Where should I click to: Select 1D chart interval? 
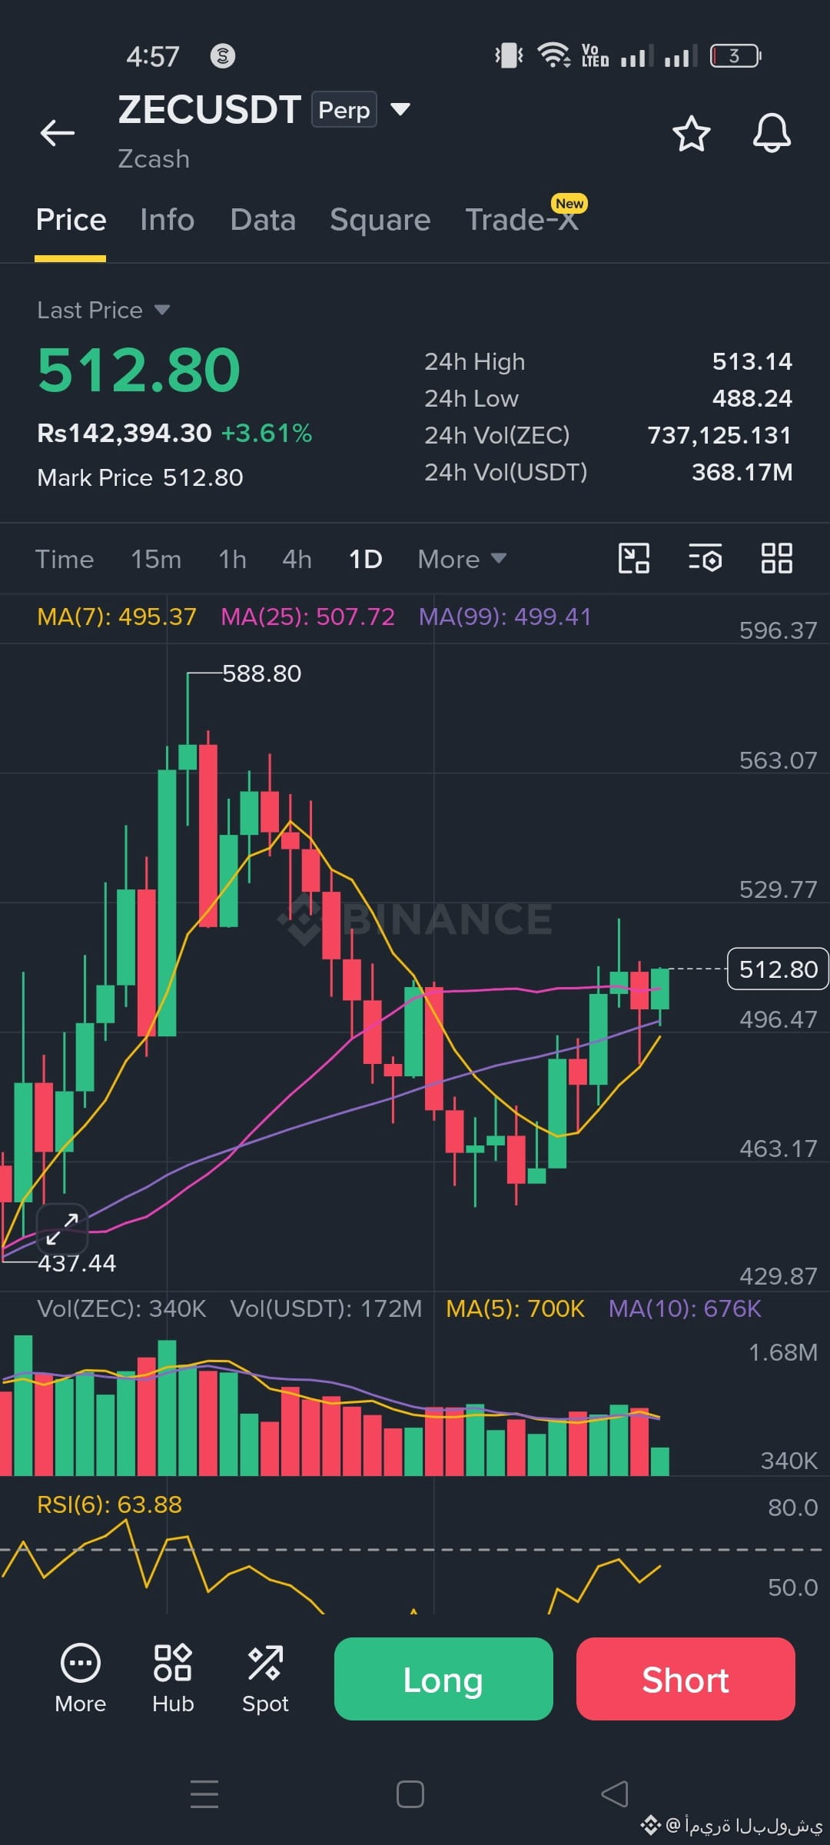click(365, 559)
